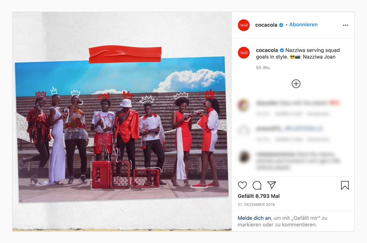
Task: Open first blurred commenter's avatar
Action: tap(243, 105)
